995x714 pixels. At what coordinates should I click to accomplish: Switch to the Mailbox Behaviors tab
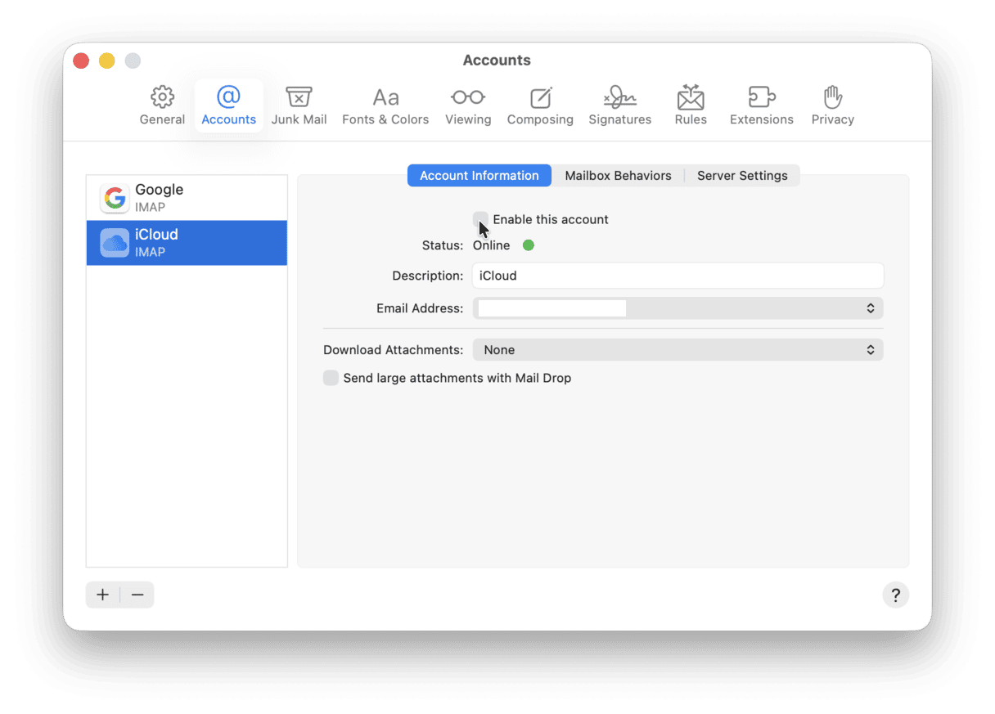pyautogui.click(x=618, y=175)
